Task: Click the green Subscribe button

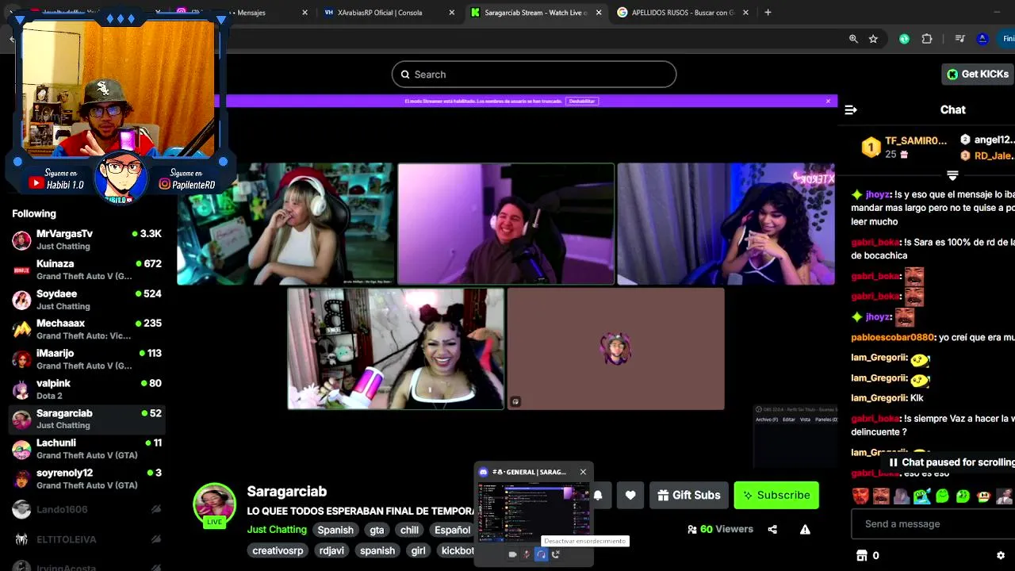Action: pos(776,495)
